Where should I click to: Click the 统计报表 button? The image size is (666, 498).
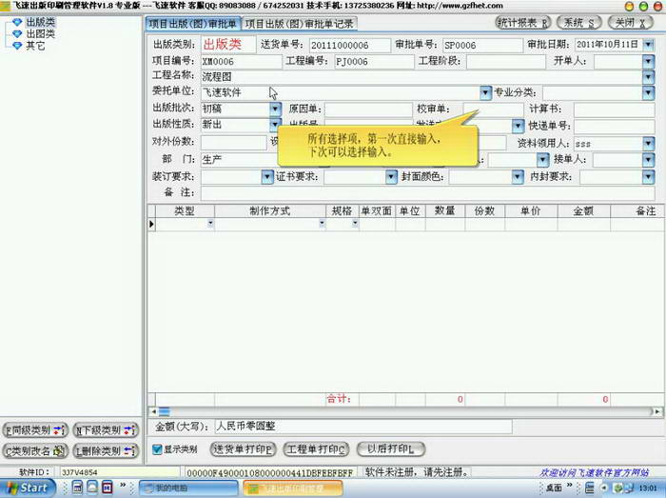click(x=522, y=22)
